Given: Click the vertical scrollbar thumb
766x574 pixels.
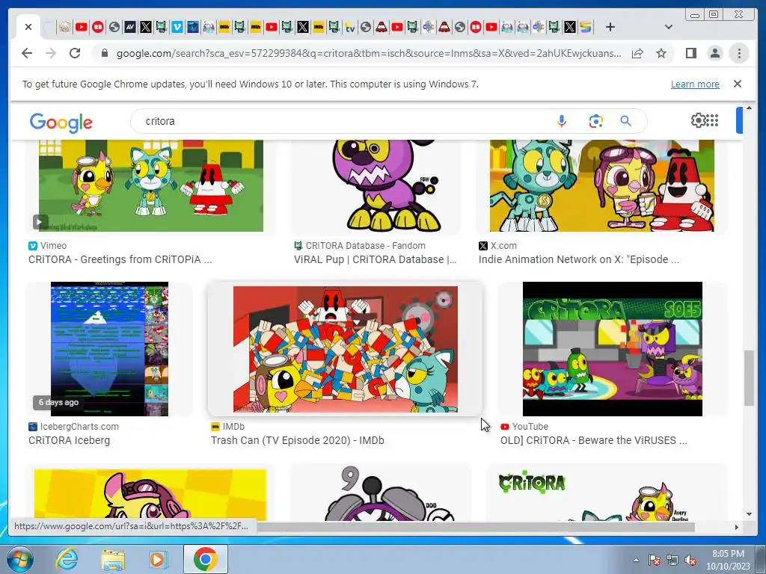Looking at the screenshot, I should click(x=749, y=377).
